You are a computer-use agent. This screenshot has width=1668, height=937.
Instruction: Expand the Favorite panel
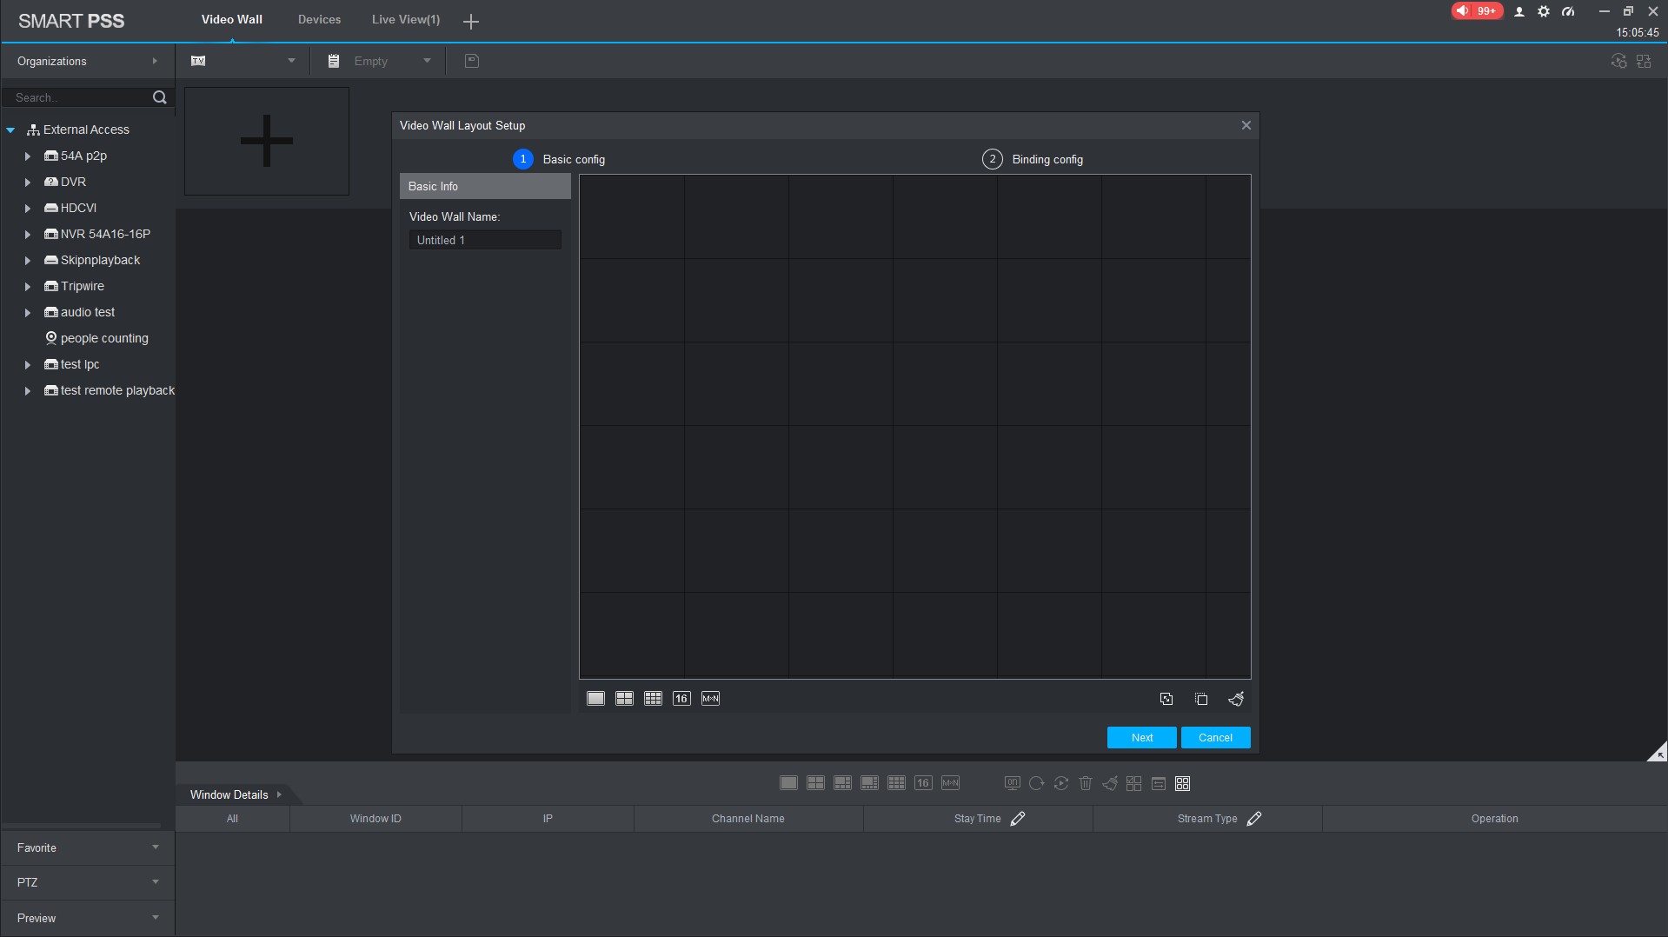[x=87, y=847]
